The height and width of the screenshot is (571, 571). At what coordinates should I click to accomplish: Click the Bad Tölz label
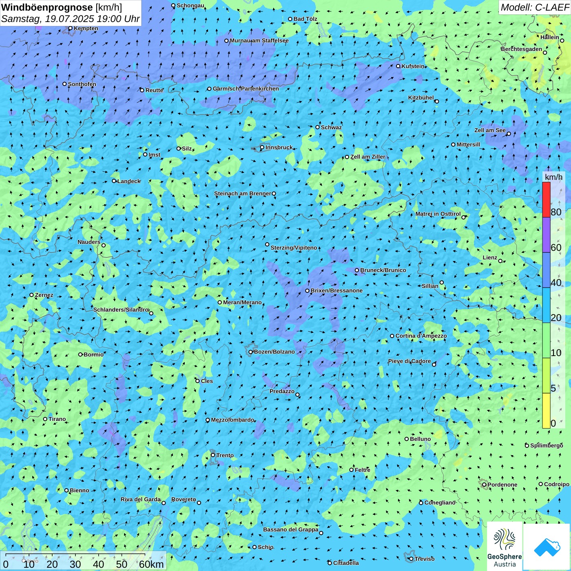(305, 19)
